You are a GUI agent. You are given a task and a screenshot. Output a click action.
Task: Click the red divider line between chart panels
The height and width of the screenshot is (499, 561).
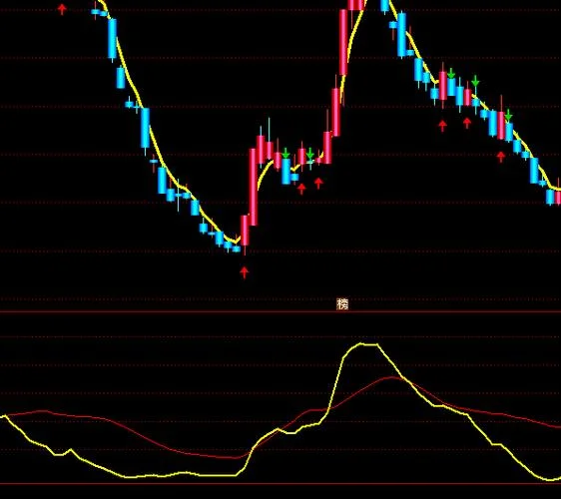pyautogui.click(x=280, y=312)
